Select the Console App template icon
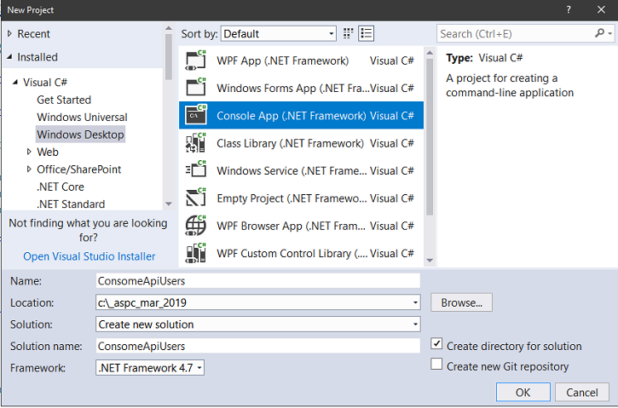The height and width of the screenshot is (408, 618). pos(196,115)
